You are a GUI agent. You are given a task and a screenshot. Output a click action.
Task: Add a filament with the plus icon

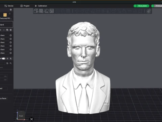coord(1,30)
